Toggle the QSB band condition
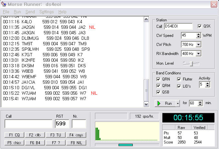The image size is (219, 149). tap(158, 92)
